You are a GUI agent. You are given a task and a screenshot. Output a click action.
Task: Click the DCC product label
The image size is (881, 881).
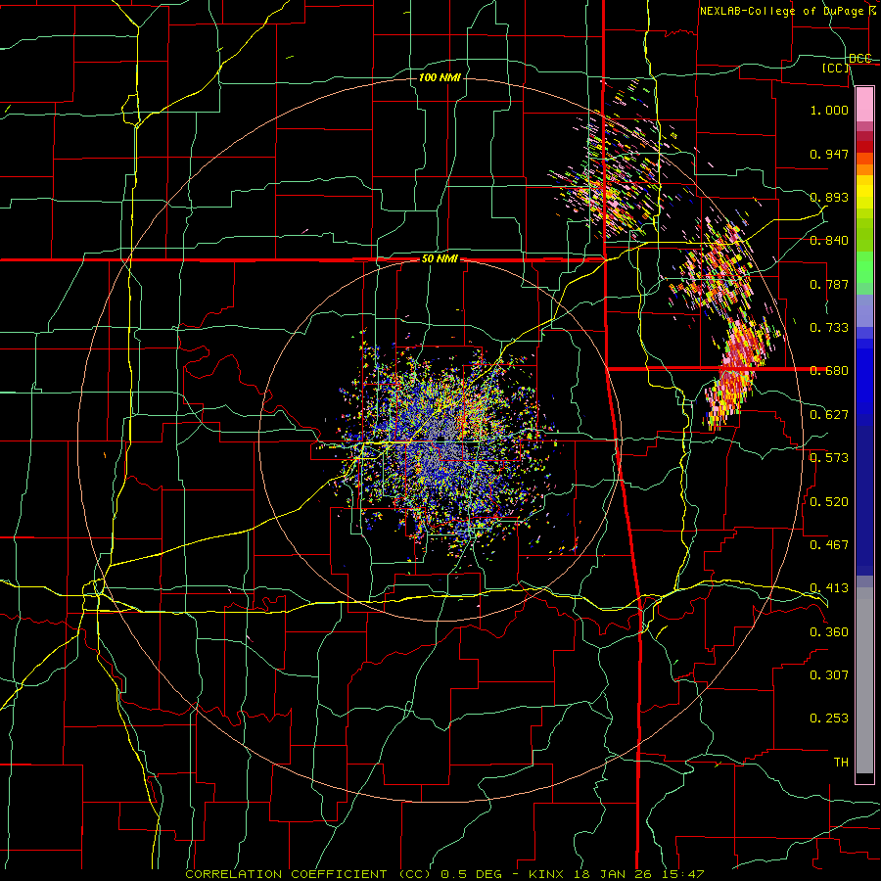click(x=860, y=59)
